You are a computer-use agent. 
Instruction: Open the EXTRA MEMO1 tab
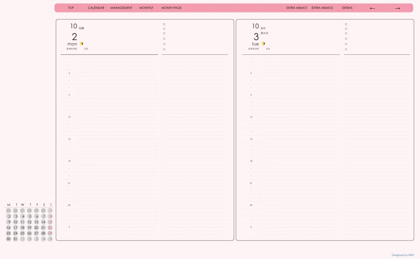pos(297,8)
